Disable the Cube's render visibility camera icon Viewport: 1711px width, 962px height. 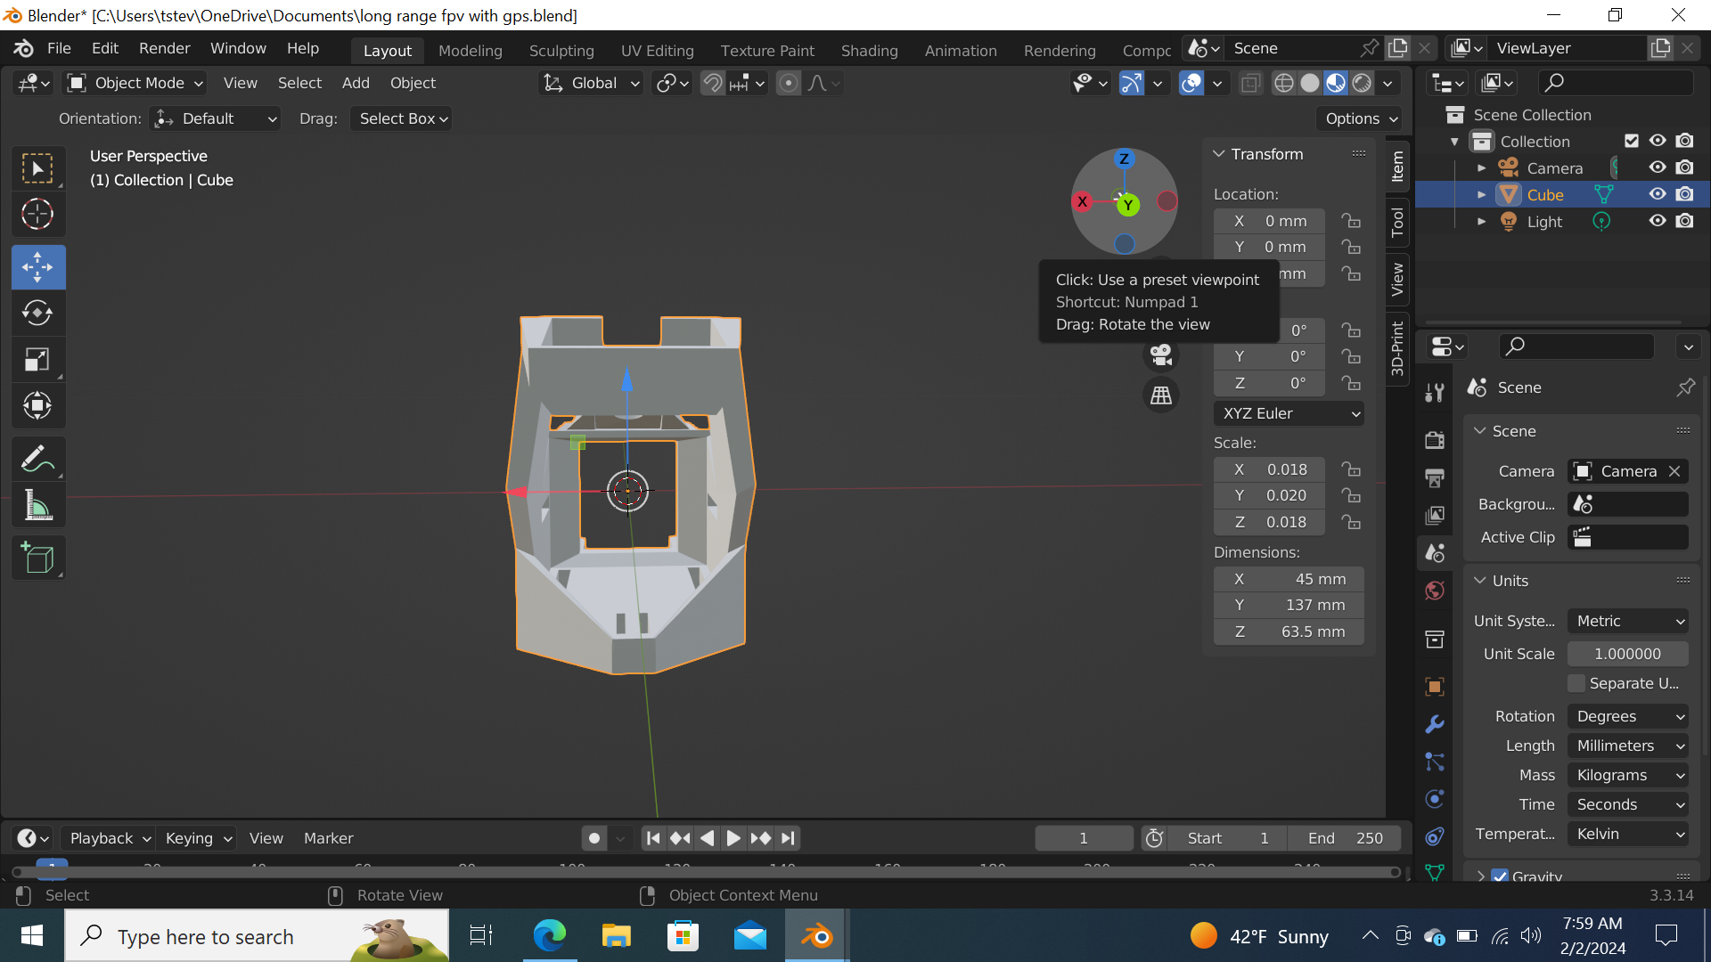pyautogui.click(x=1685, y=194)
